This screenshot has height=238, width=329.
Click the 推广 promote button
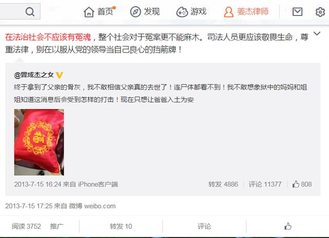[x=57, y=226]
